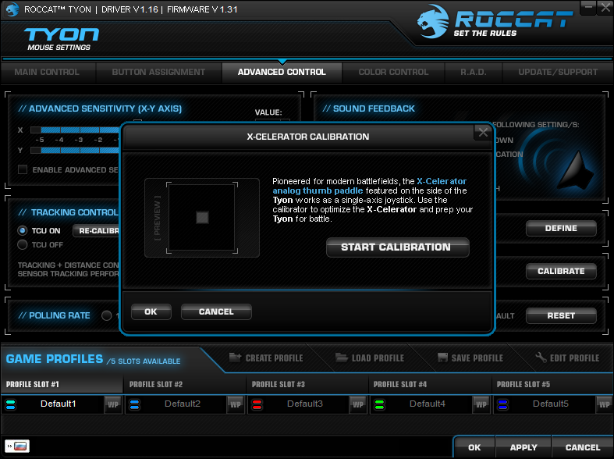The width and height of the screenshot is (614, 459).
Task: Enable advanced sensitivity checkbox
Action: pos(23,169)
